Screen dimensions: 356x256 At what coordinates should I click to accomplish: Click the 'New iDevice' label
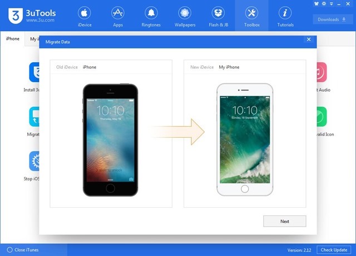click(202, 67)
